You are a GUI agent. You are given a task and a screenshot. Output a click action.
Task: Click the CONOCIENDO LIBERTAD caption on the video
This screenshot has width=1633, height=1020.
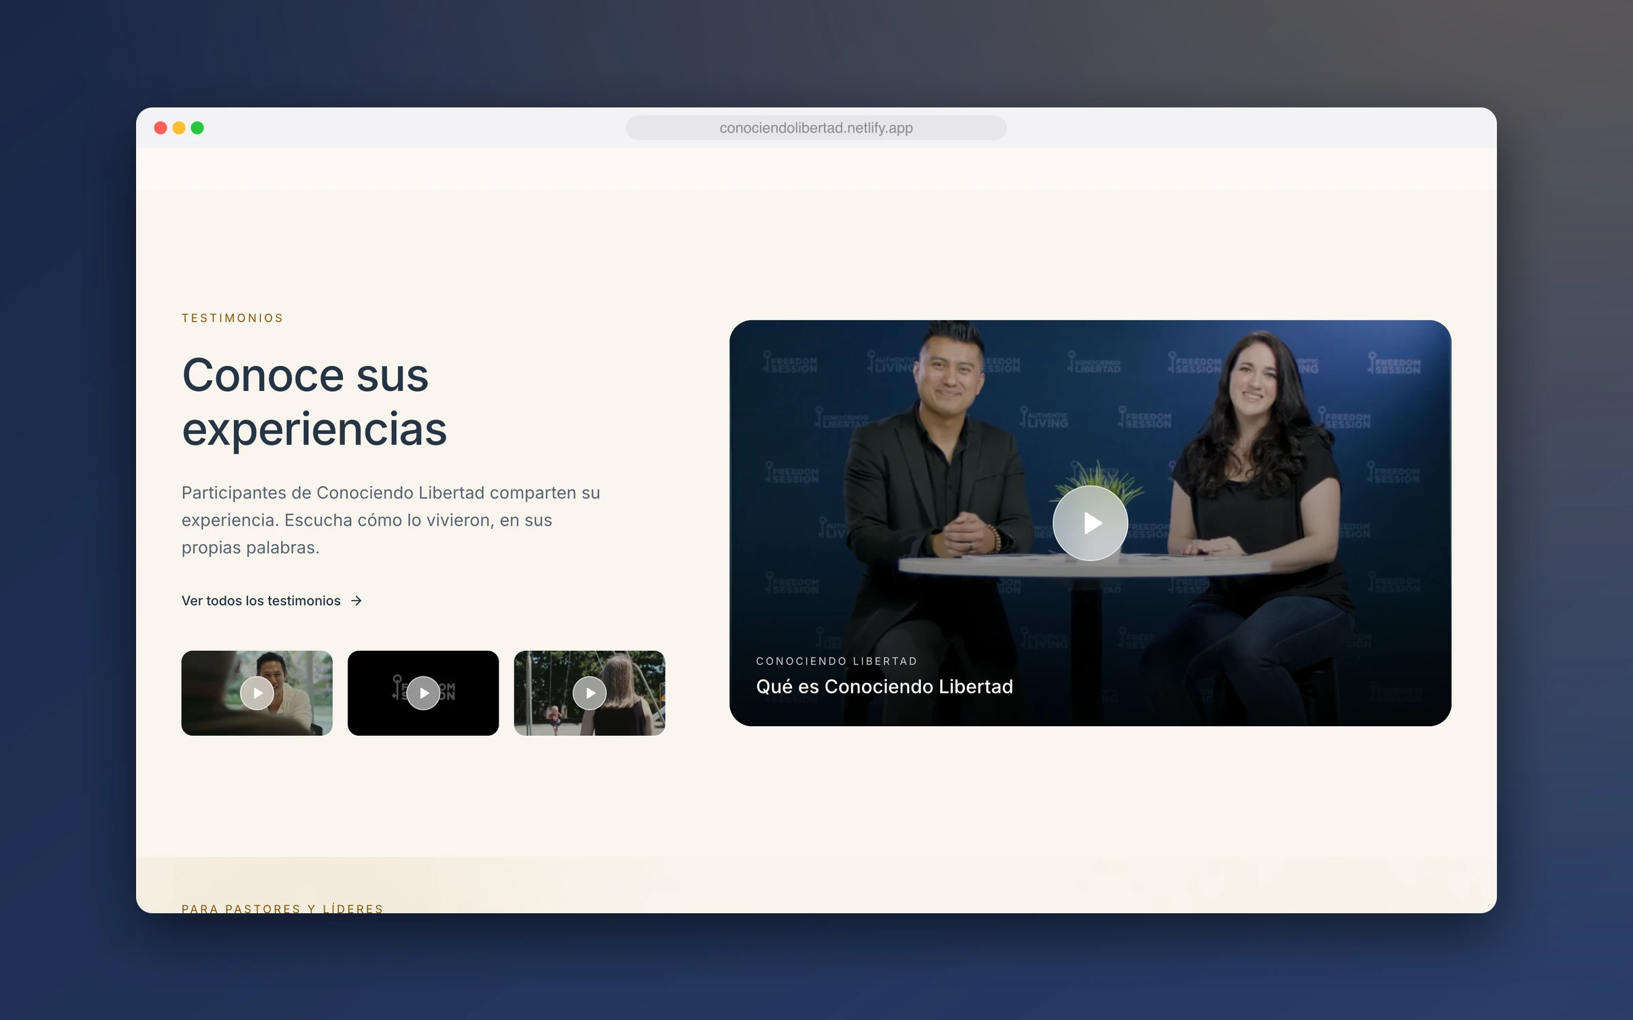(x=836, y=661)
